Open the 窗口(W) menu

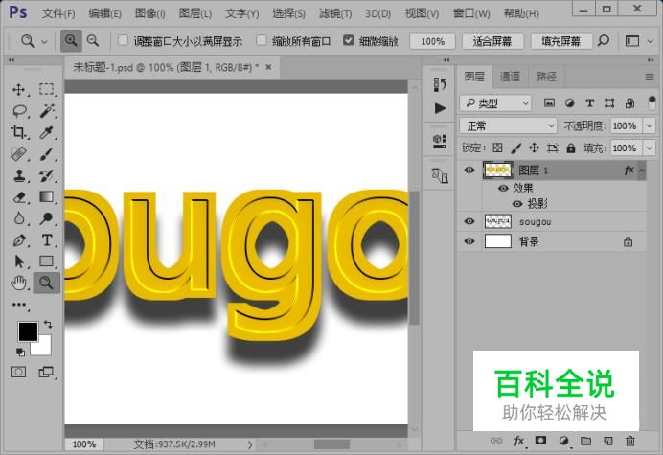pos(471,13)
